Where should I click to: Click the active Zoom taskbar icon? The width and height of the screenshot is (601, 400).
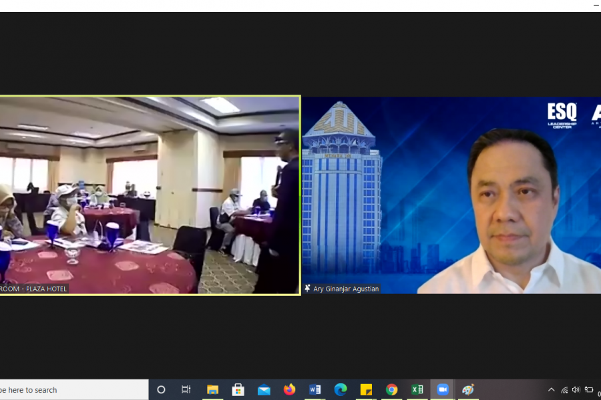click(x=443, y=390)
